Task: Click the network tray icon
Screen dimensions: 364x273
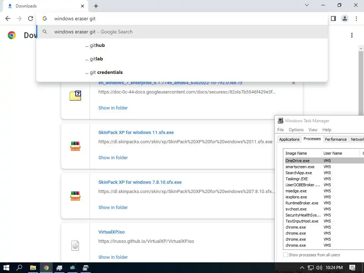Action: pos(311,268)
